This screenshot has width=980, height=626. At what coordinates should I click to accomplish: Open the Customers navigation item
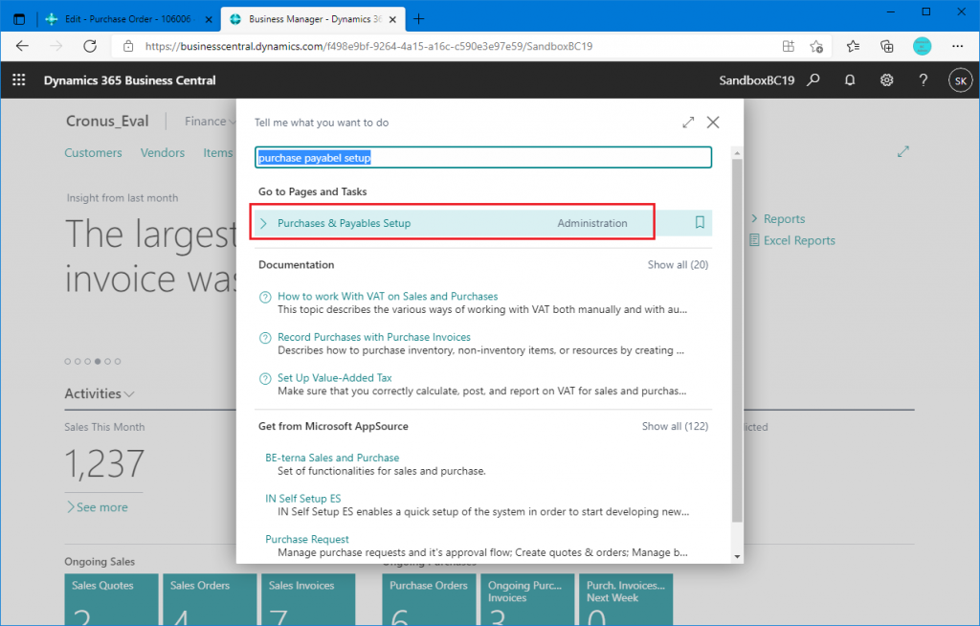(93, 152)
